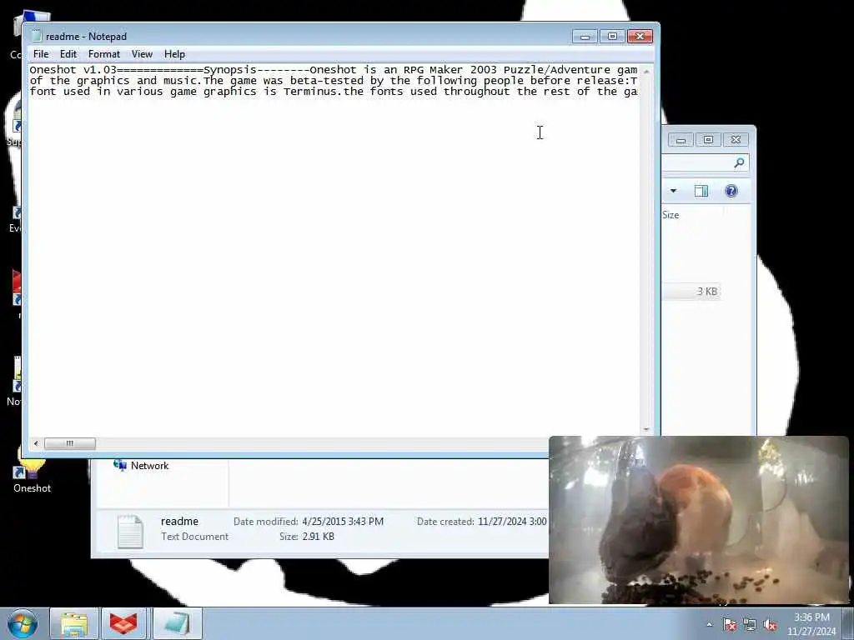The image size is (854, 640).
Task: Open the Windows Start menu
Action: [23, 623]
